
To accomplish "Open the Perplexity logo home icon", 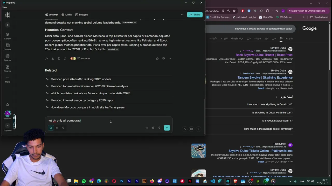I will (x=8, y=15).
